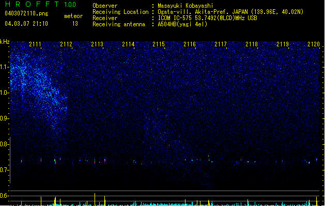Click the 'Receiving antenna' label
Screen dimensions: 325x206
click(x=119, y=24)
